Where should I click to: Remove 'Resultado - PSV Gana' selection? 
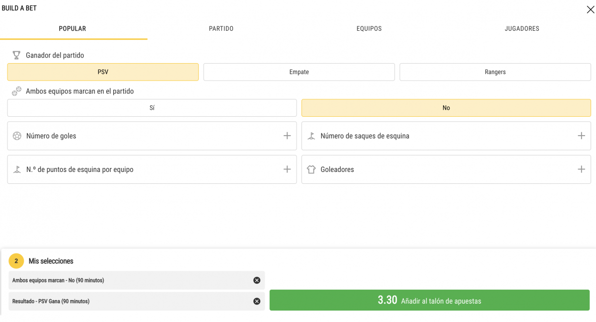pyautogui.click(x=257, y=301)
